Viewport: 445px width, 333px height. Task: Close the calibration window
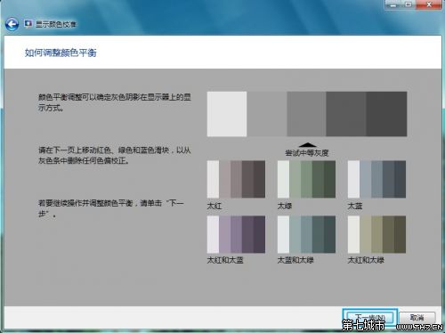coord(429,4)
